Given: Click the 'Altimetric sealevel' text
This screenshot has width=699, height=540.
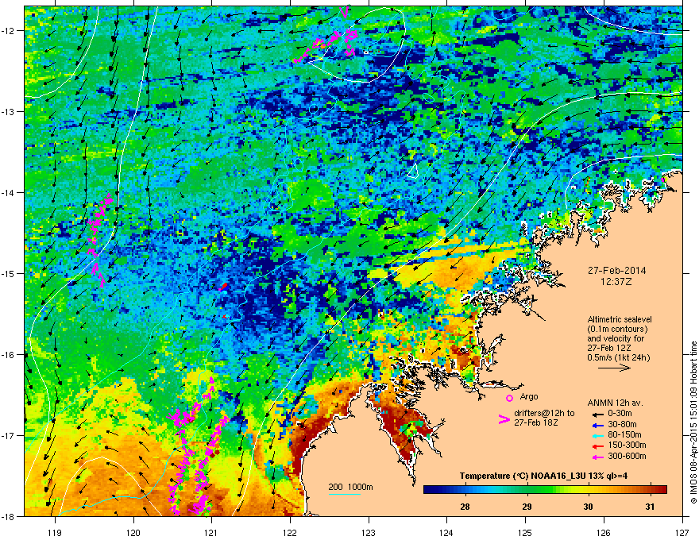Looking at the screenshot, I should pyautogui.click(x=620, y=319).
